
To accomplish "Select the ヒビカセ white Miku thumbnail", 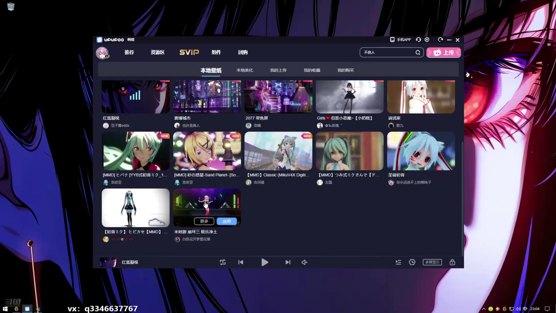I will (136, 208).
